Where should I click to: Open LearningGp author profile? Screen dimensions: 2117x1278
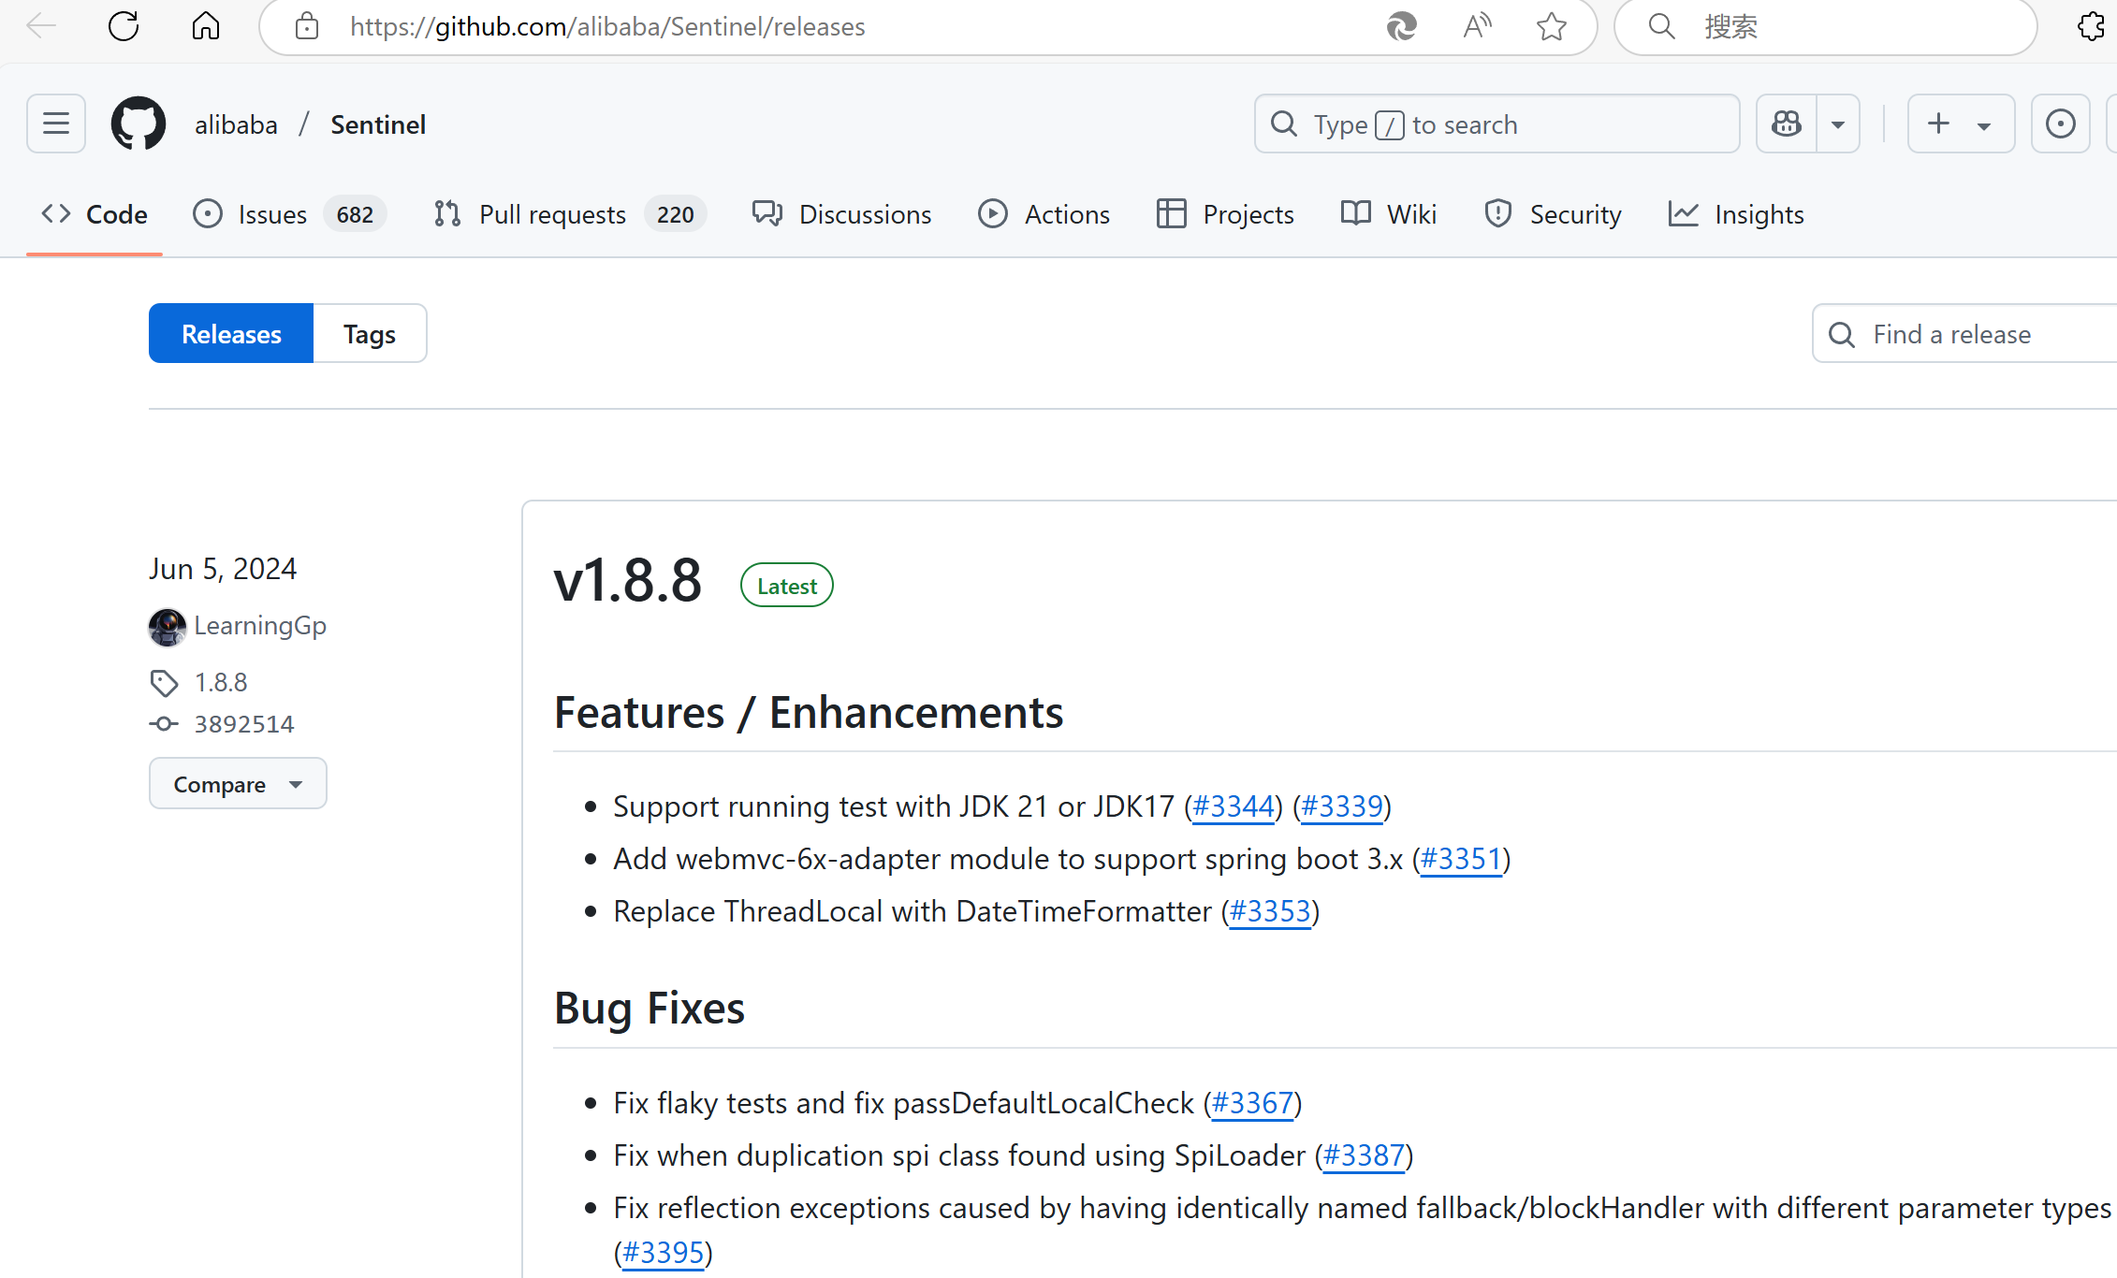[260, 626]
